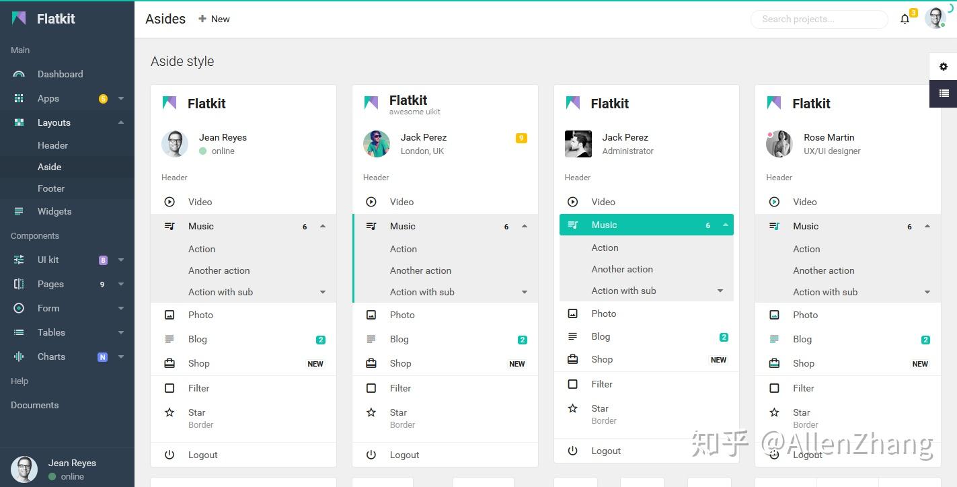Click the Logout power icon in the third card
Viewport: 957px width, 487px height.
pyautogui.click(x=573, y=451)
